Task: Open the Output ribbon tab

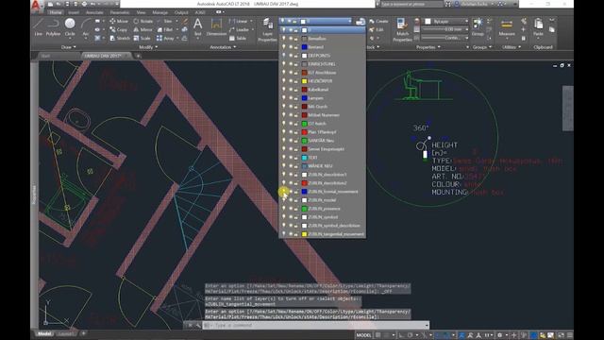Action: (181, 12)
